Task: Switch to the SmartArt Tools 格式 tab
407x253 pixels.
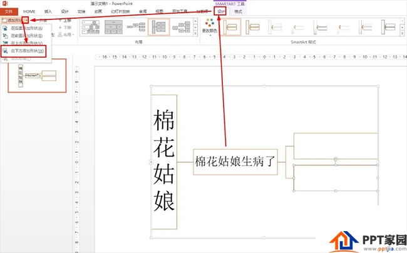Action: point(238,11)
